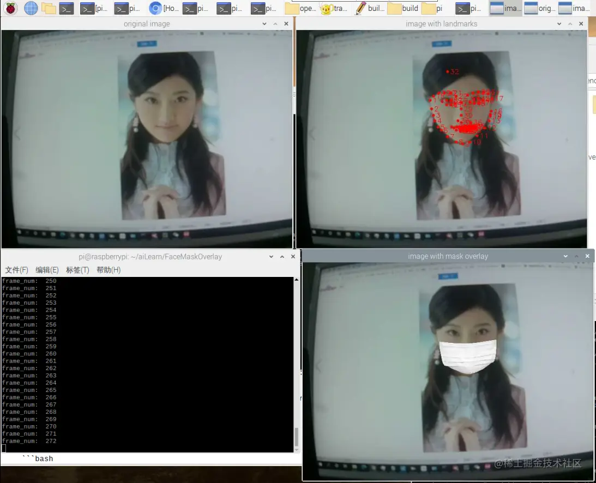Click the landmark-annotated face image
The height and width of the screenshot is (483, 596).
(x=442, y=139)
